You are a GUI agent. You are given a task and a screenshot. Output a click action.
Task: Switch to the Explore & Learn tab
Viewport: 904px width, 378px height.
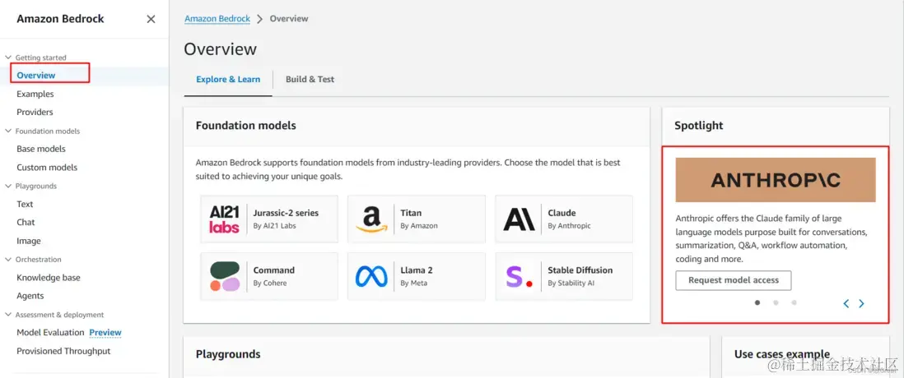(x=228, y=80)
